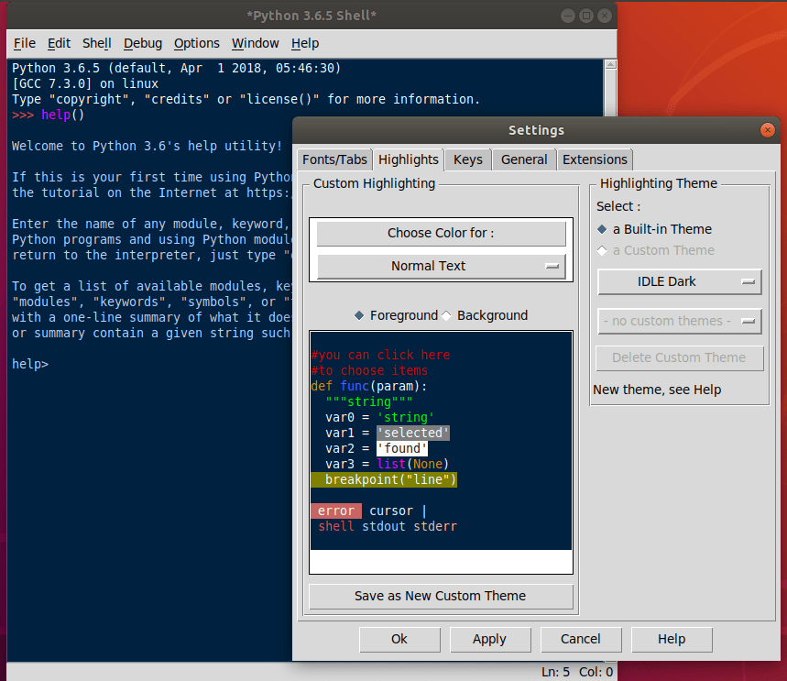Image resolution: width=787 pixels, height=681 pixels.
Task: Click the Apply button
Action: point(489,639)
